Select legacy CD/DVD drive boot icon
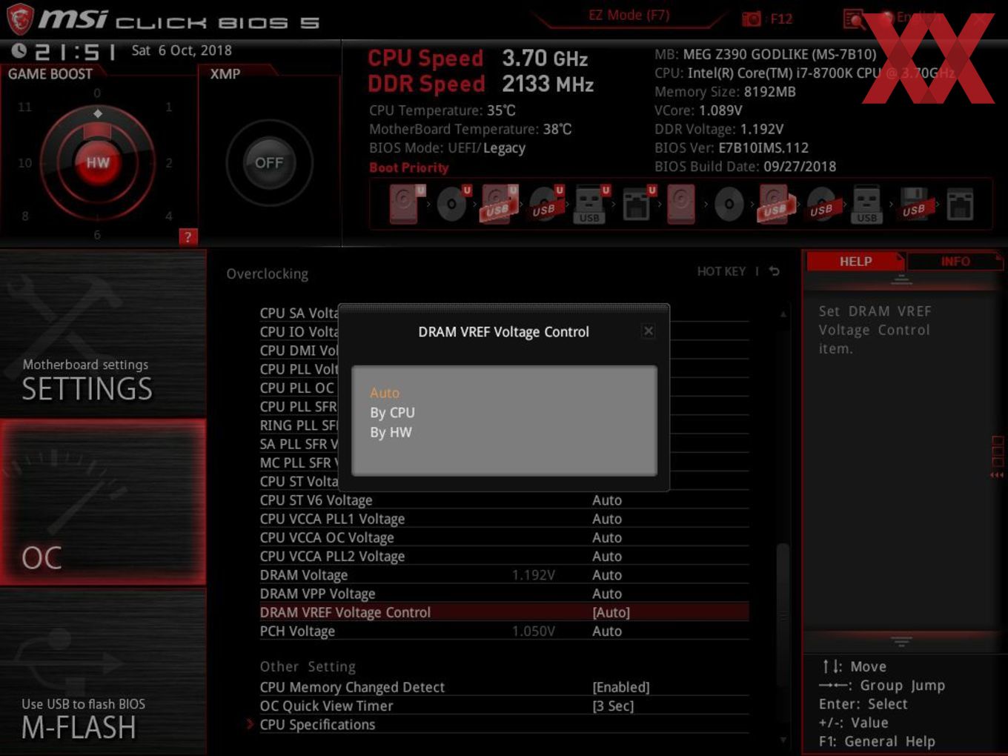Viewport: 1008px width, 756px height. coord(729,205)
